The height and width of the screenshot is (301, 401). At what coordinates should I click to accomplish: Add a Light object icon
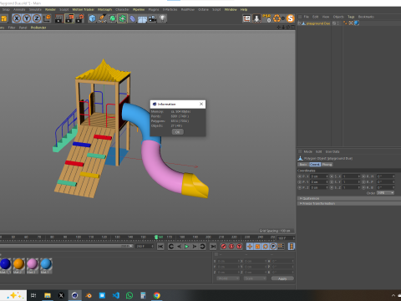tap(162, 18)
